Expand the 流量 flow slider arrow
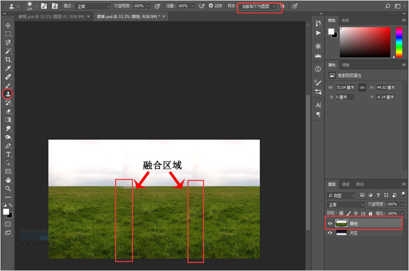409x271 pixels. (x=193, y=6)
